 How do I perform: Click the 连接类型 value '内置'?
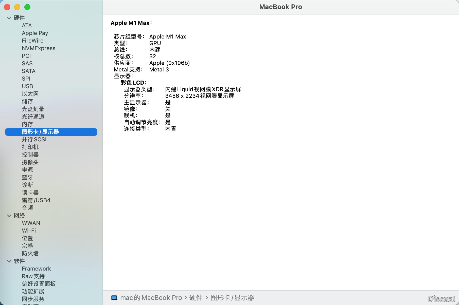pos(171,129)
